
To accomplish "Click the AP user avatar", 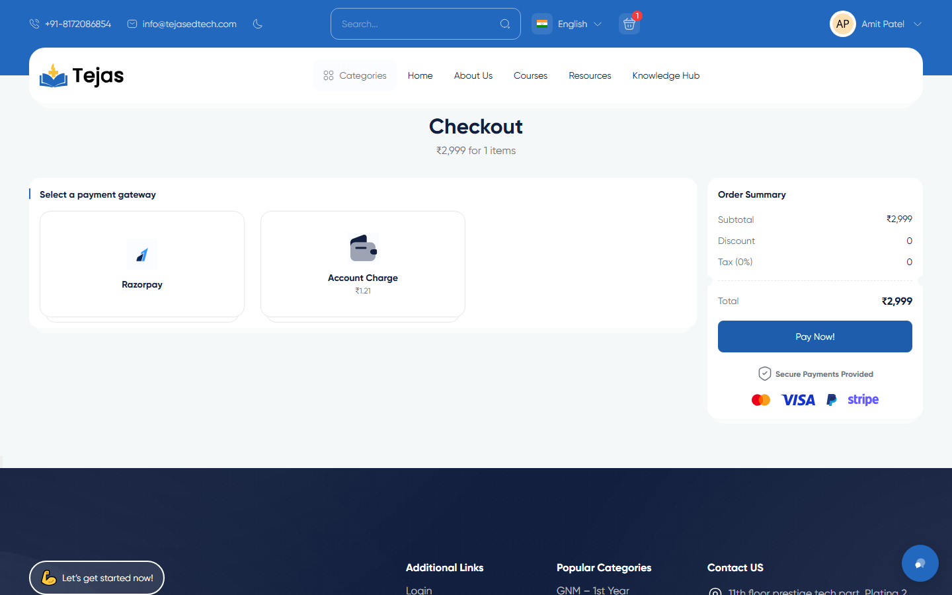I will click(x=843, y=24).
